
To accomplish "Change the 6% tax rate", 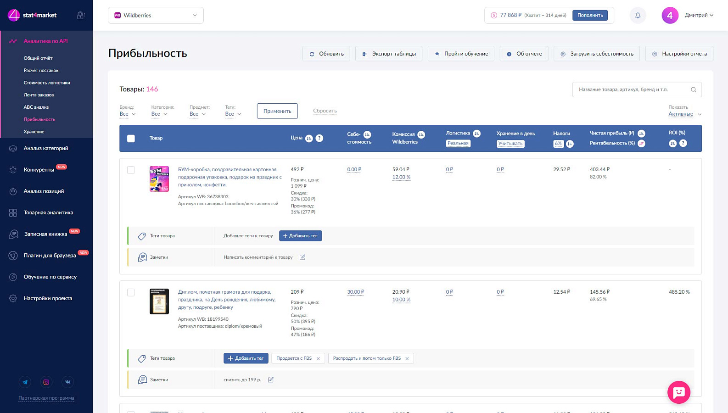I will 558,144.
